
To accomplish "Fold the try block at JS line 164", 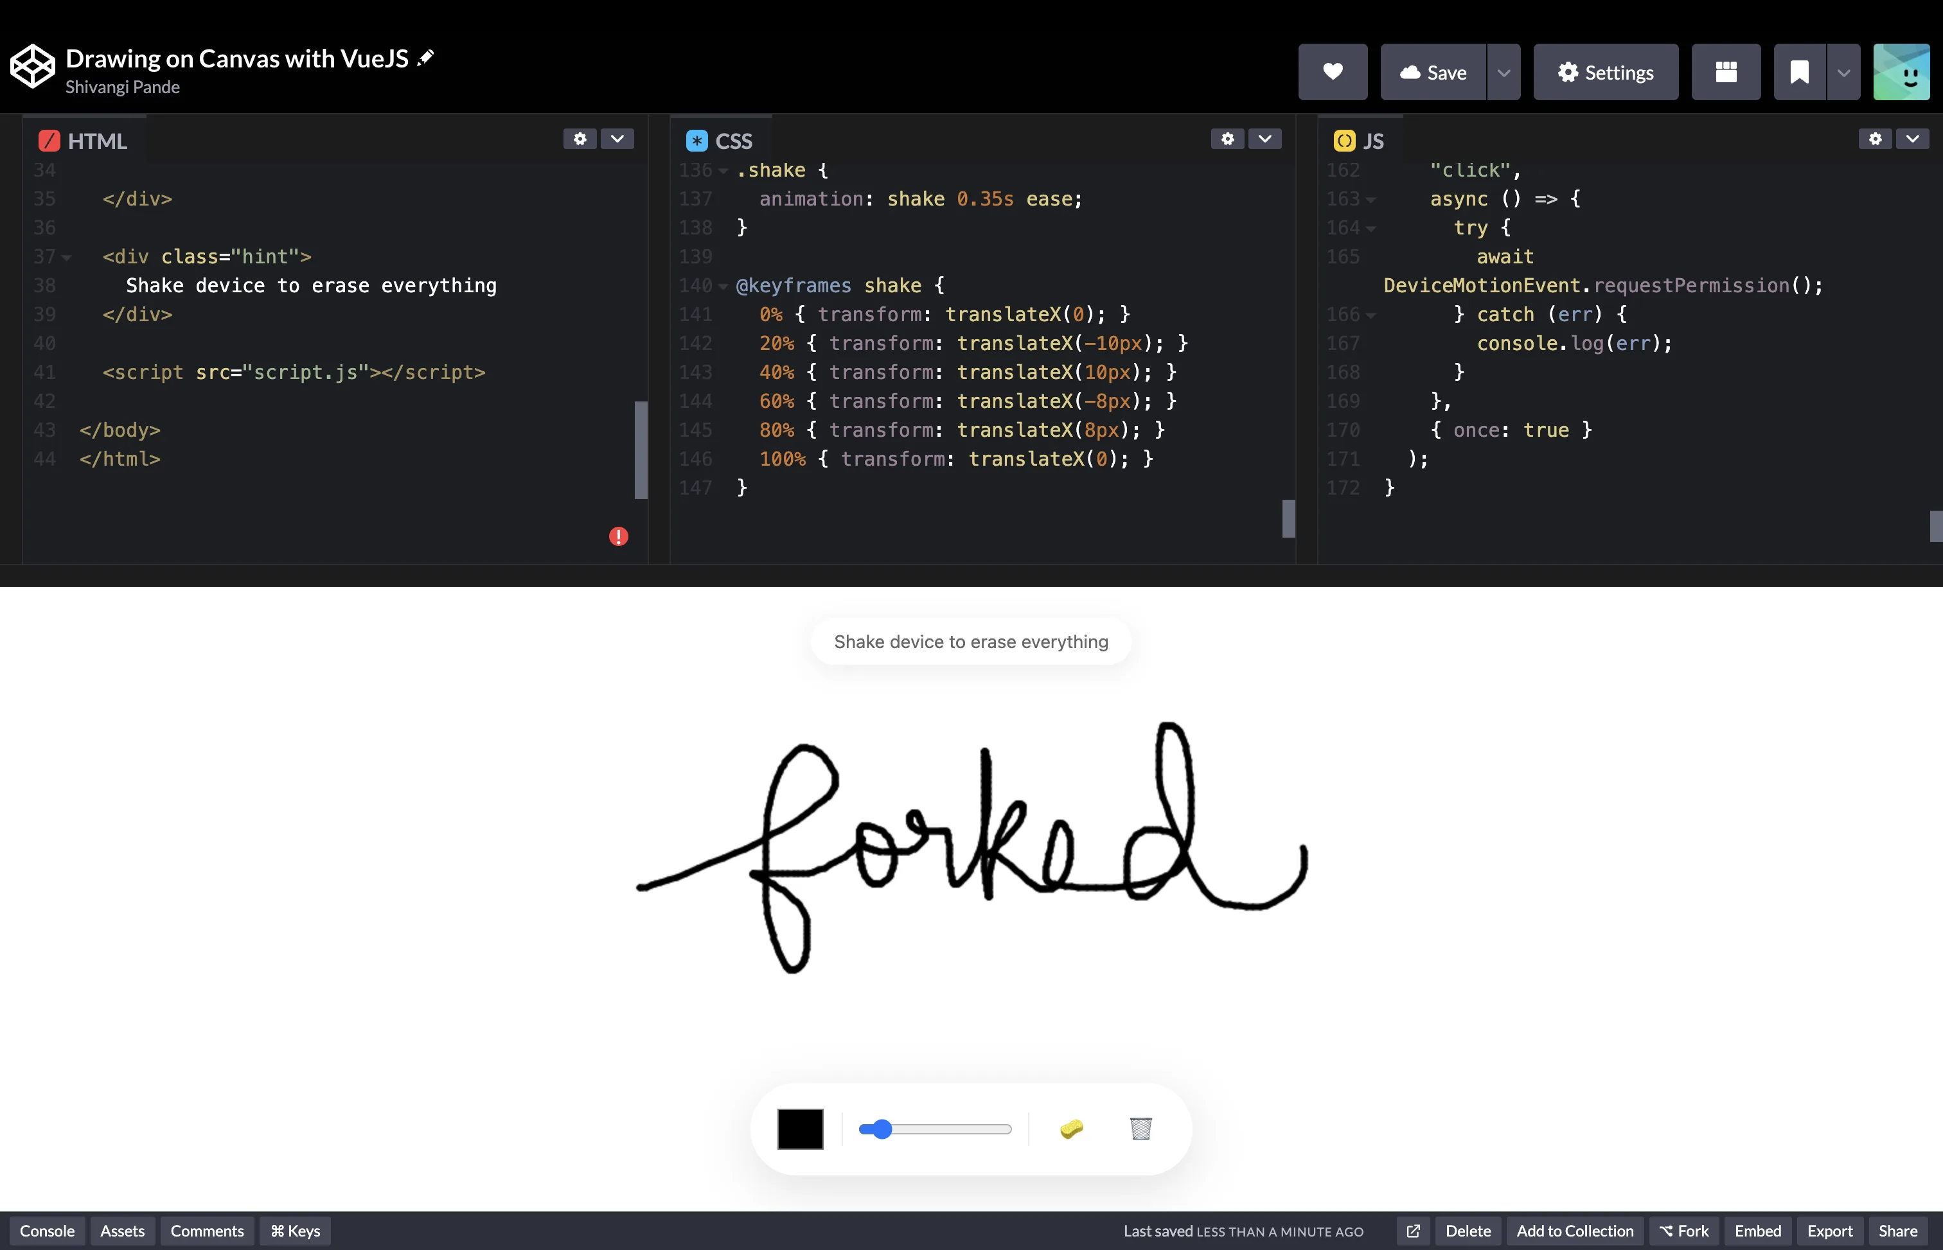I will 1371,229.
